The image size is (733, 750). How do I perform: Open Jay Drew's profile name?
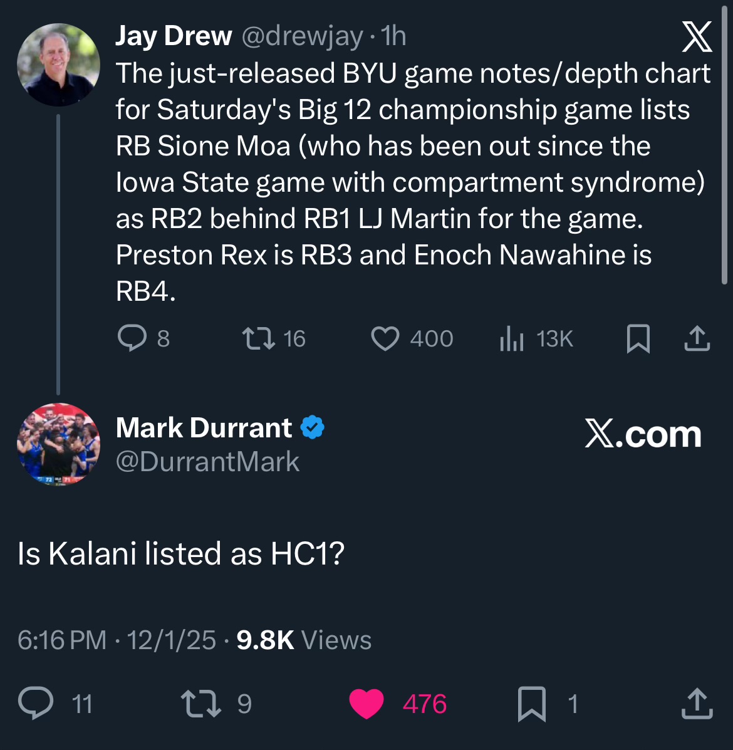(x=174, y=36)
